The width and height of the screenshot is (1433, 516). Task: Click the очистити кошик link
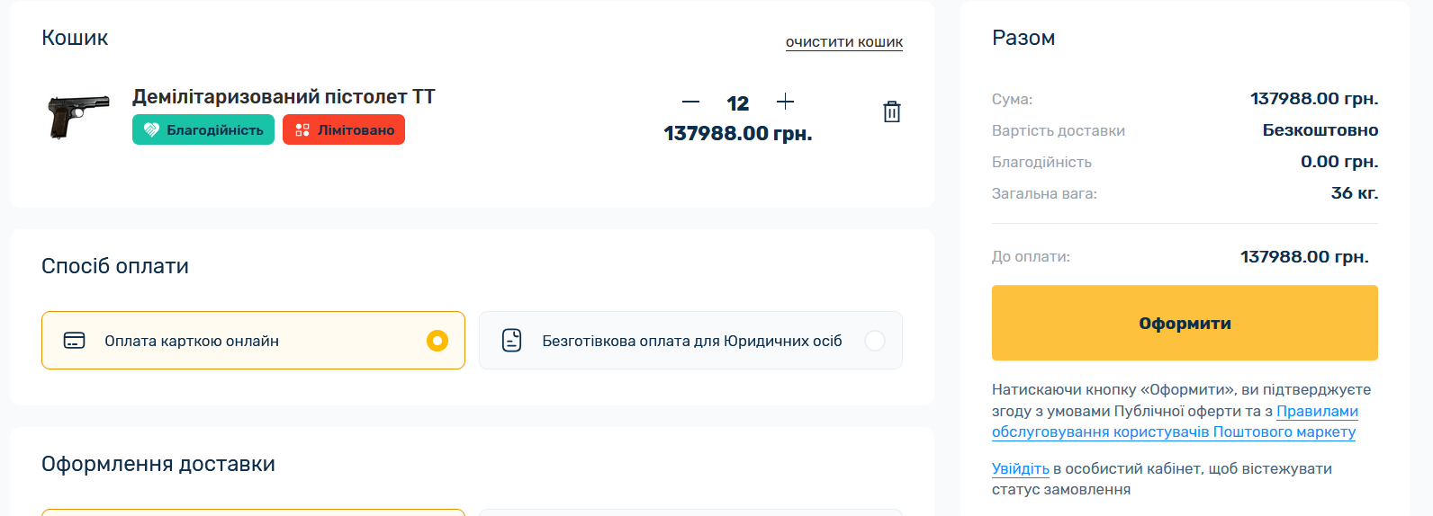pos(843,42)
